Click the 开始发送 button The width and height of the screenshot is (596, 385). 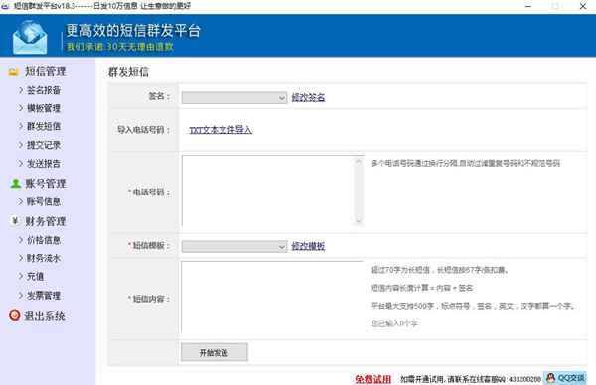[x=215, y=352]
